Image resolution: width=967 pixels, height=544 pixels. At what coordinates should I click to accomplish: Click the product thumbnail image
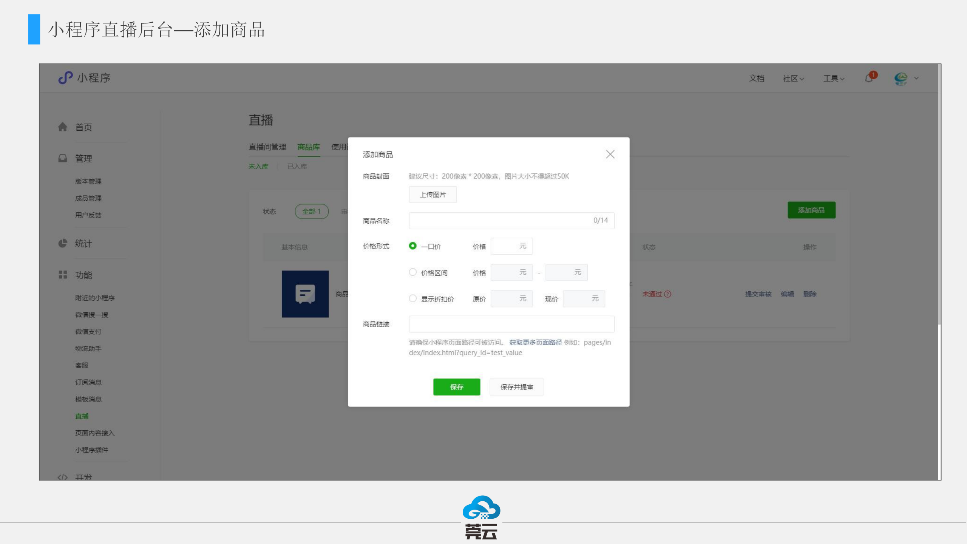coord(305,294)
